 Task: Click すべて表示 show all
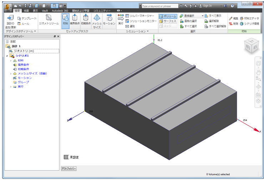213,16
